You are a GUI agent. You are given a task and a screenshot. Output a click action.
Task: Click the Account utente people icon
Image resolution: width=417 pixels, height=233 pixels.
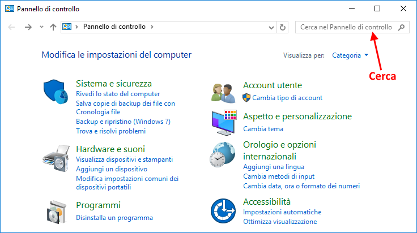click(x=223, y=93)
